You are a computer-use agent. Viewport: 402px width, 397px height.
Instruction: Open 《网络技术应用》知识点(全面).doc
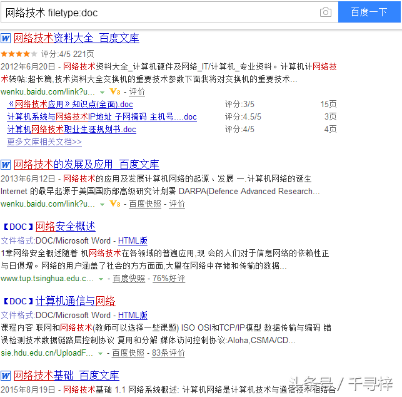coord(70,104)
